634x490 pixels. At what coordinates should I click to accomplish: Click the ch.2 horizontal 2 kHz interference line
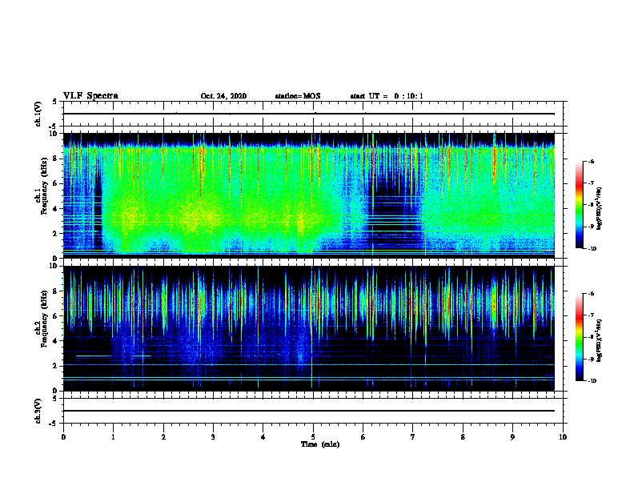(309, 364)
